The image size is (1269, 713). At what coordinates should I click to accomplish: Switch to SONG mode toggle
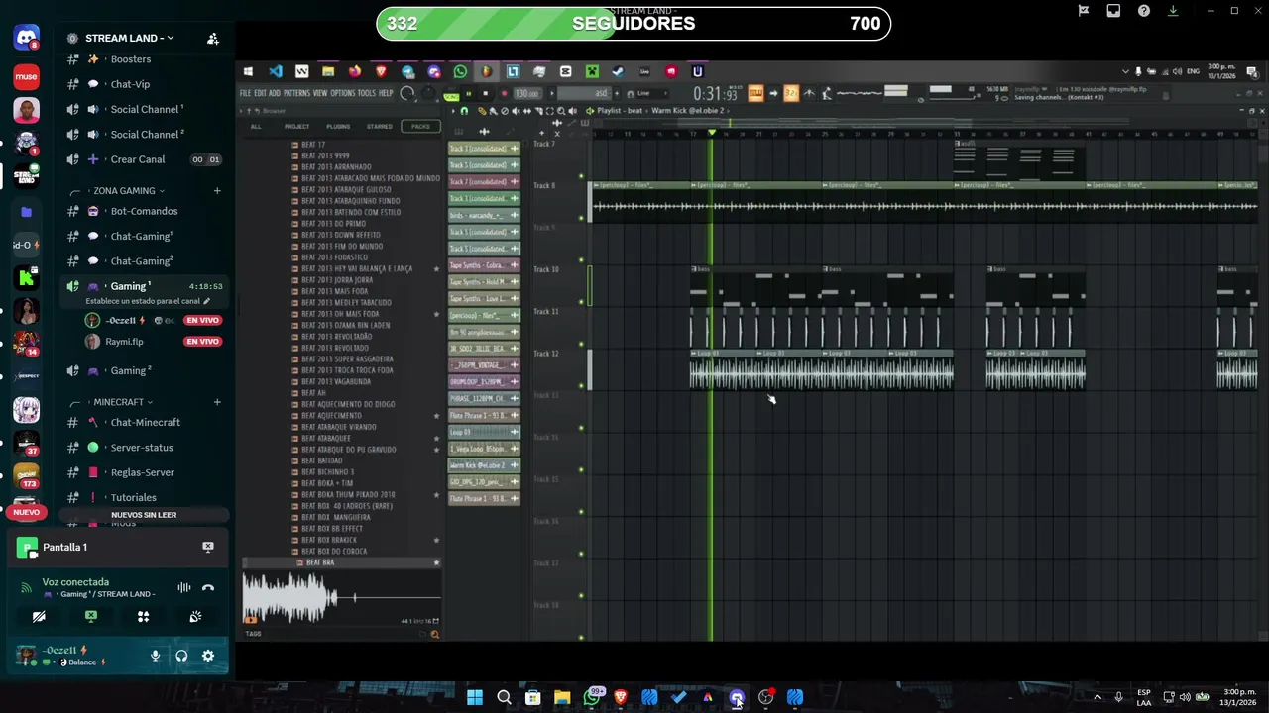click(x=451, y=96)
